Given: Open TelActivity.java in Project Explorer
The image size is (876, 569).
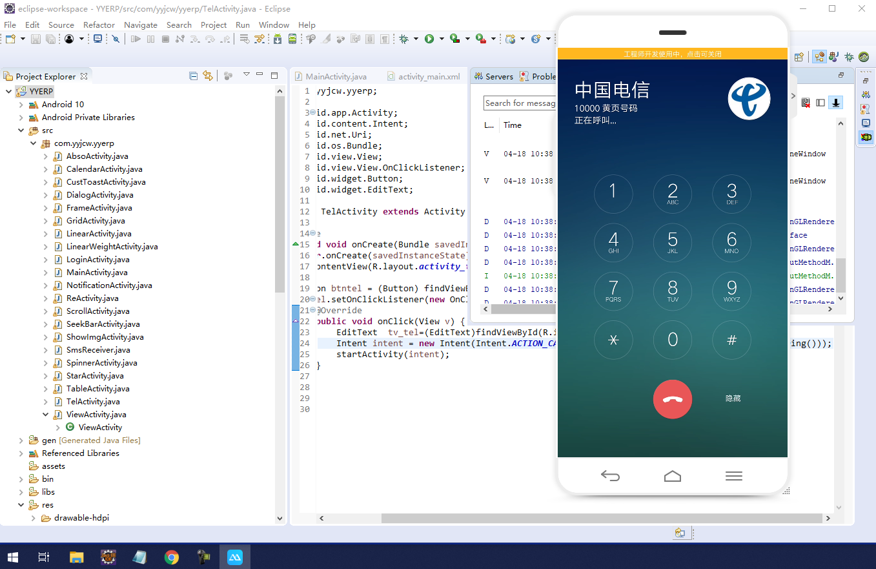Looking at the screenshot, I should pyautogui.click(x=92, y=402).
